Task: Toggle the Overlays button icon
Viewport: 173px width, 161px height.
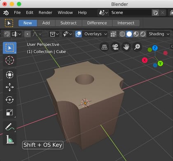Action: 79,34
